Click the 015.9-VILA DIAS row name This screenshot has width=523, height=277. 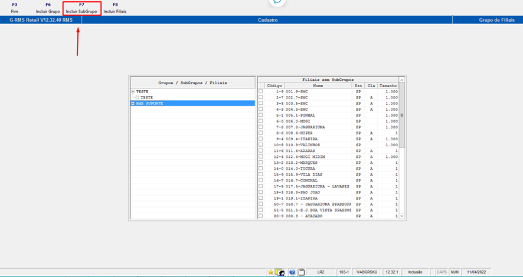(303, 174)
